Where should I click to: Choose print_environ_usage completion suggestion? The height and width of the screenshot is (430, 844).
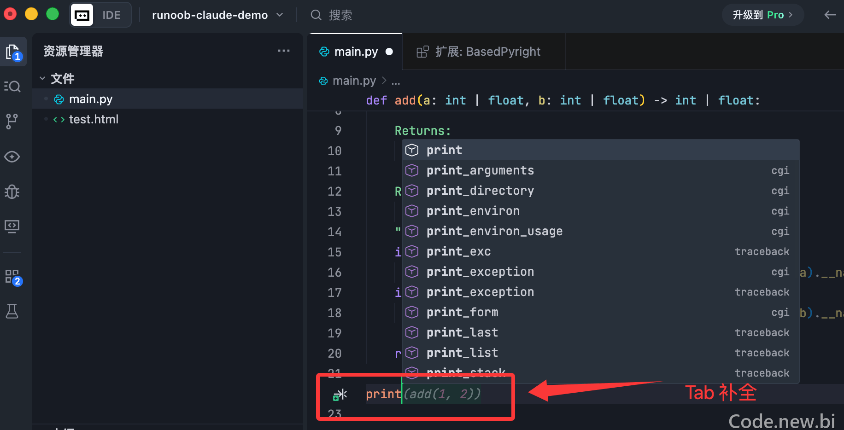click(x=601, y=231)
